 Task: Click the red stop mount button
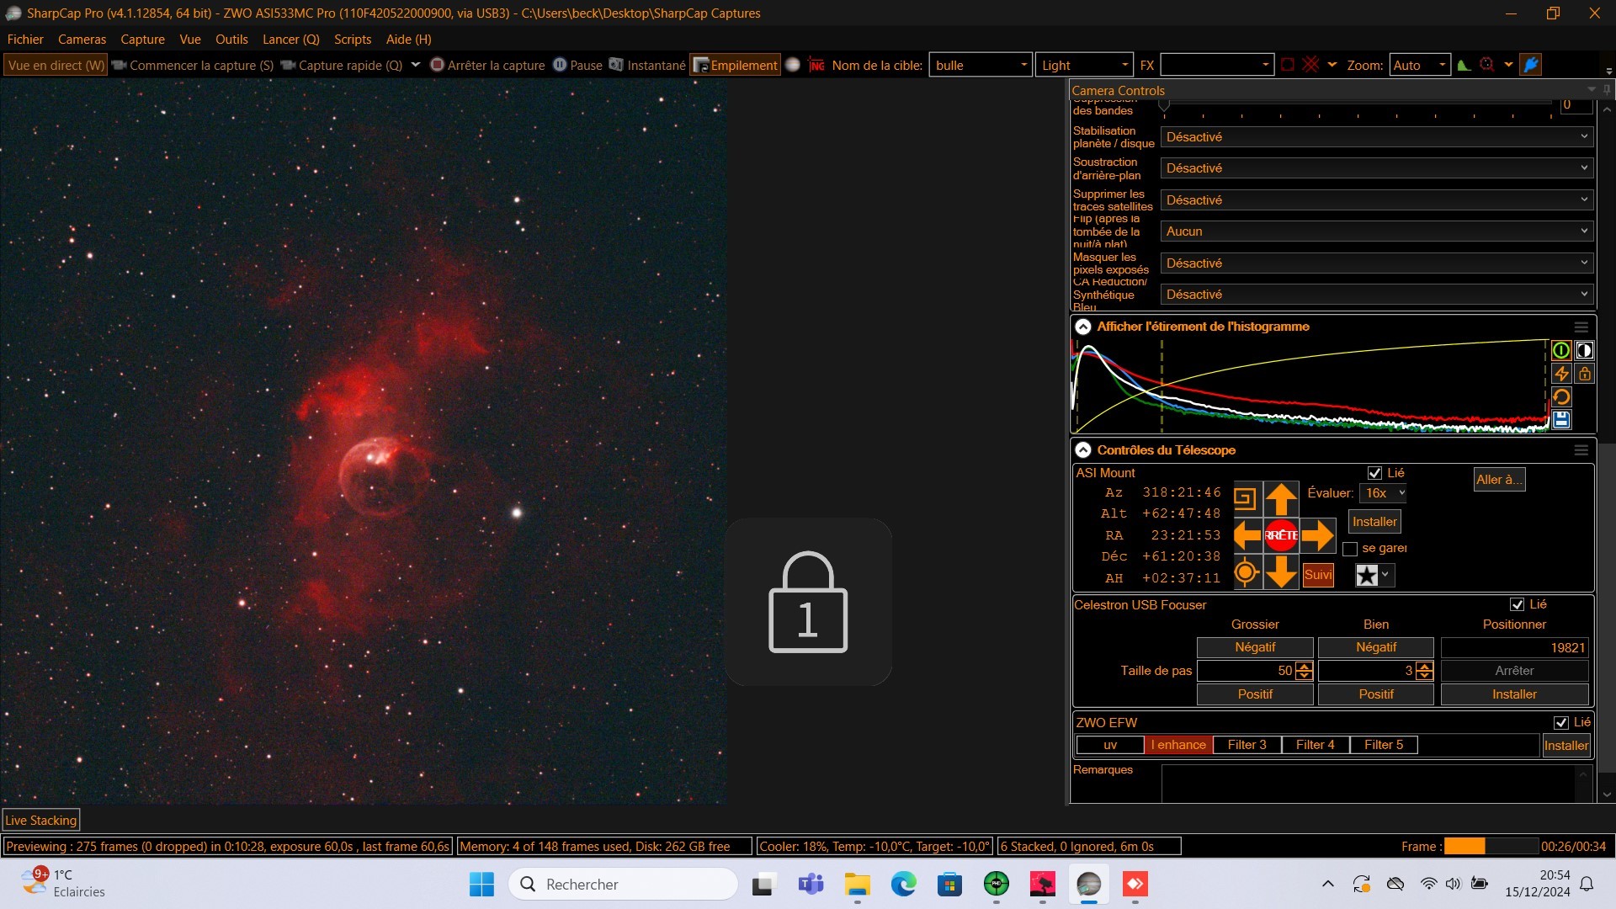(1281, 535)
